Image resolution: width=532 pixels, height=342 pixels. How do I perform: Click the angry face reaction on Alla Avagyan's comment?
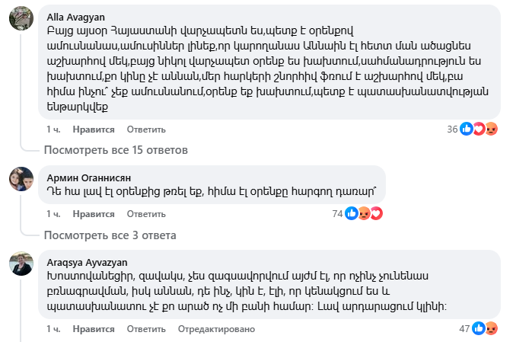click(x=491, y=129)
